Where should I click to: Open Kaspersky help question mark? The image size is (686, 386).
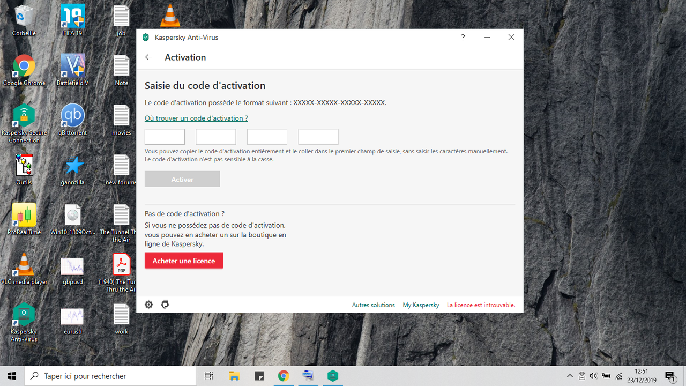[x=463, y=38]
